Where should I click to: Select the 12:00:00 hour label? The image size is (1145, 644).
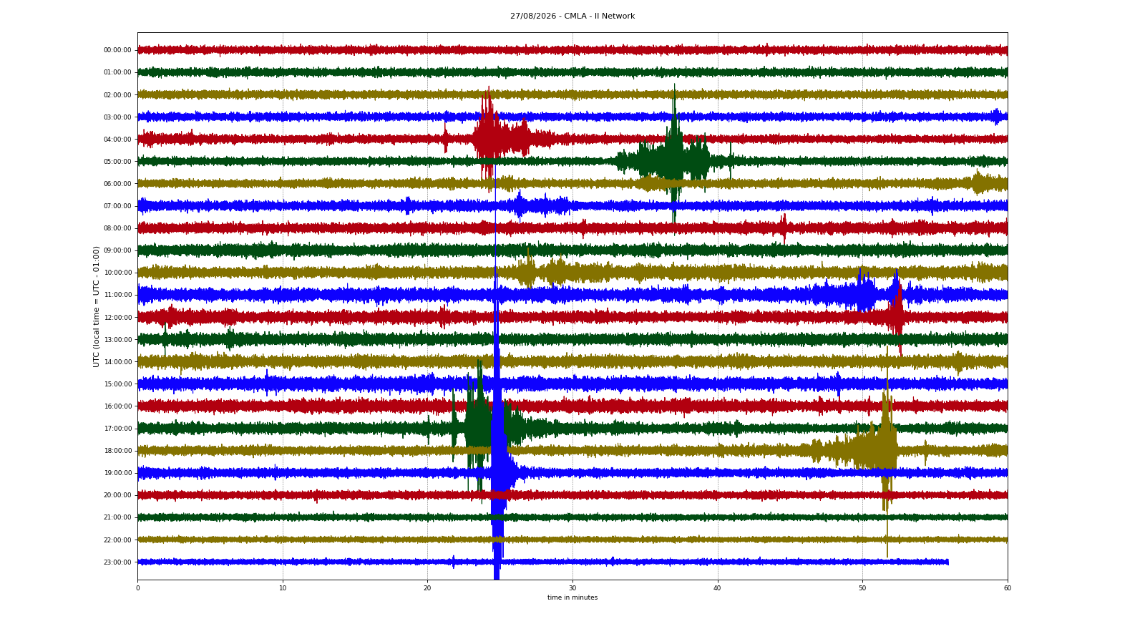(x=117, y=318)
